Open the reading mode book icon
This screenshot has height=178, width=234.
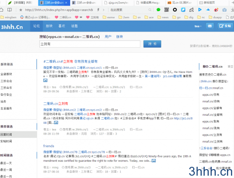9,10
